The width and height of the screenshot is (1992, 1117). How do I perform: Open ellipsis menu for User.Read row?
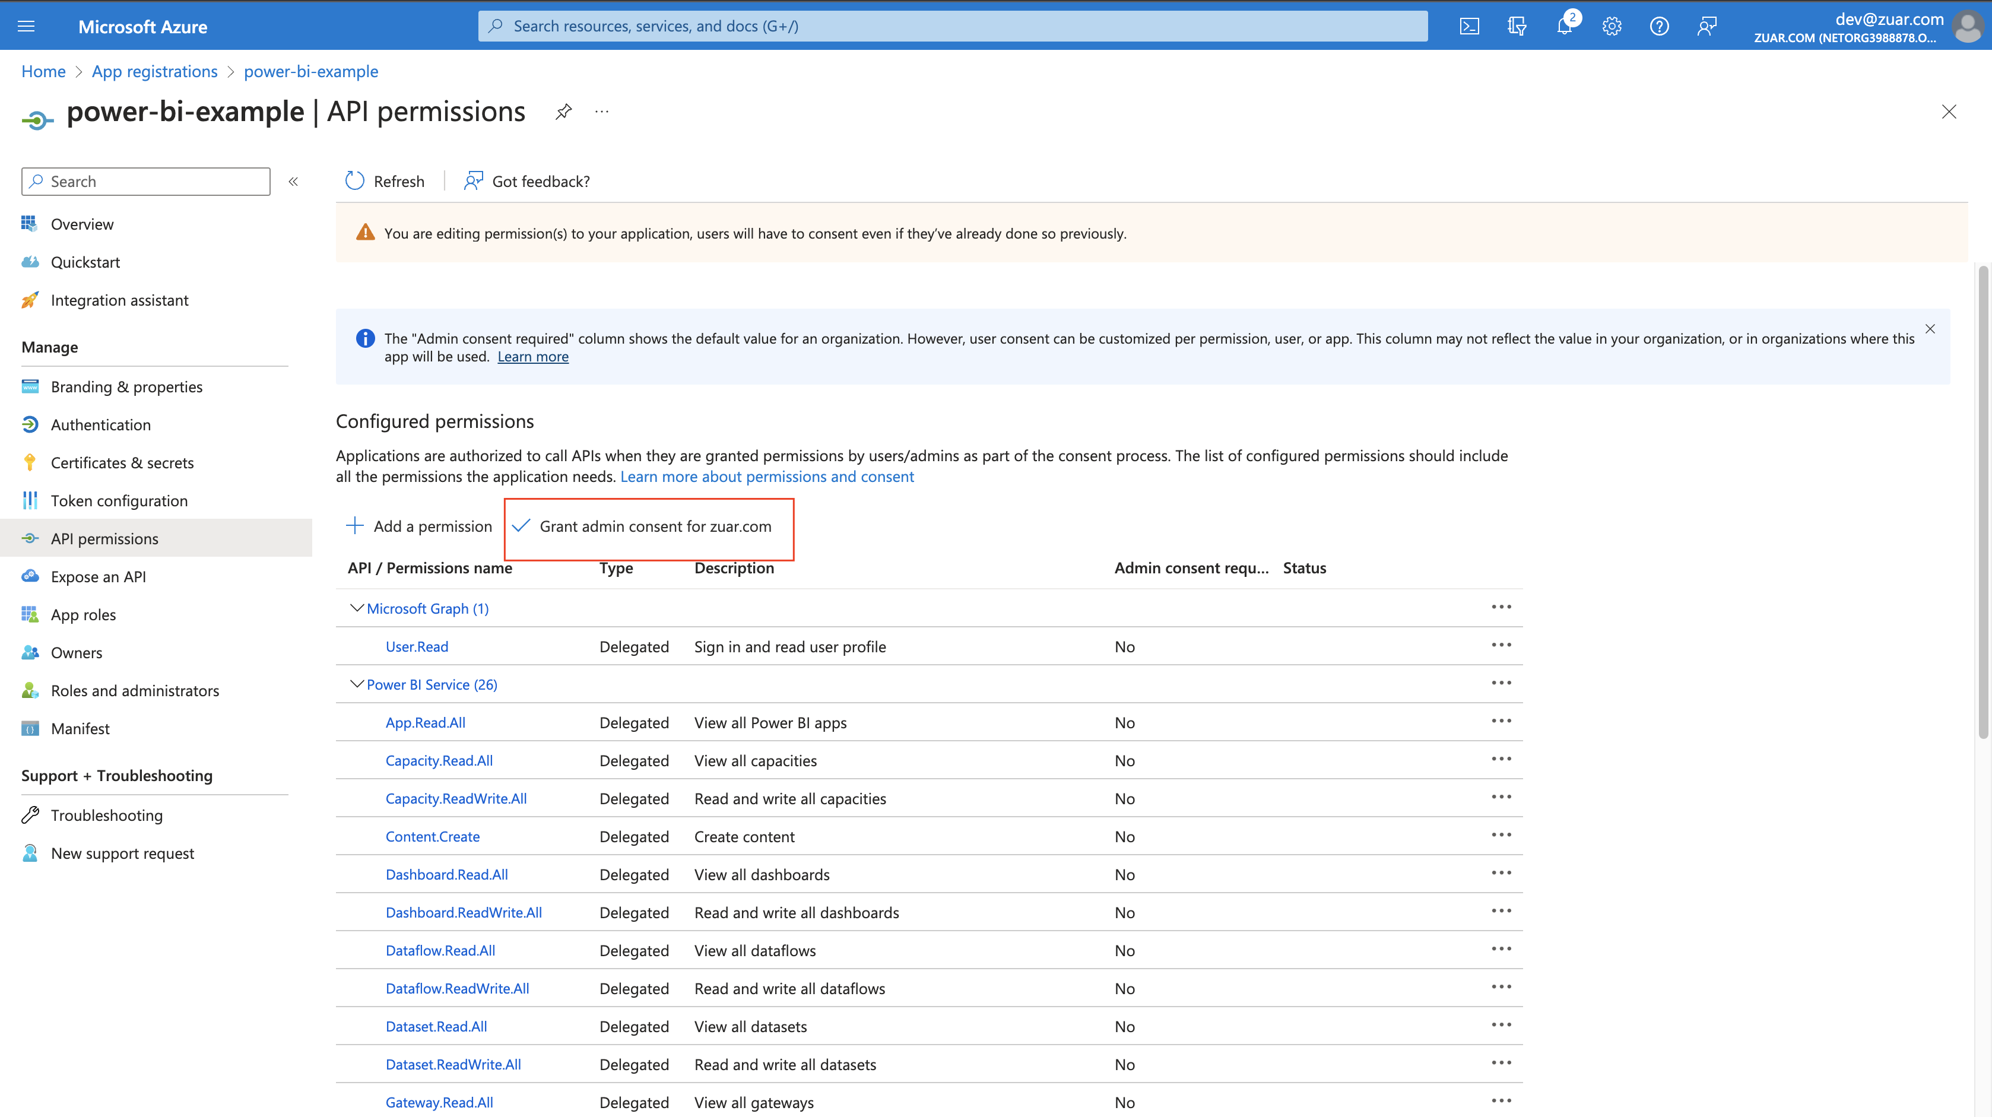1501,645
